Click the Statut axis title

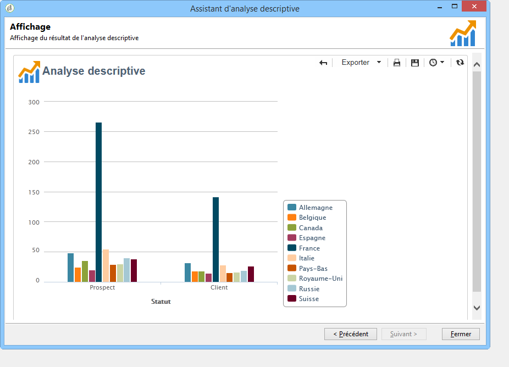click(x=161, y=302)
